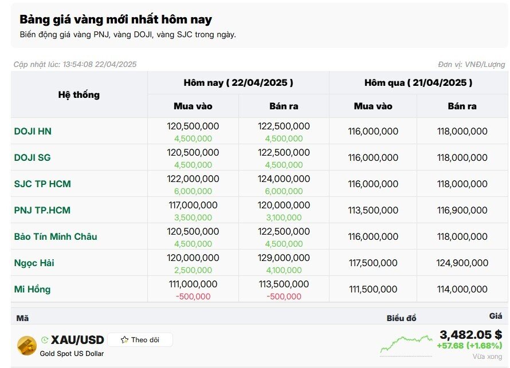This screenshot has width=510, height=368.
Task: Click the Mua vào header under Hôm qua
Action: pyautogui.click(x=373, y=106)
